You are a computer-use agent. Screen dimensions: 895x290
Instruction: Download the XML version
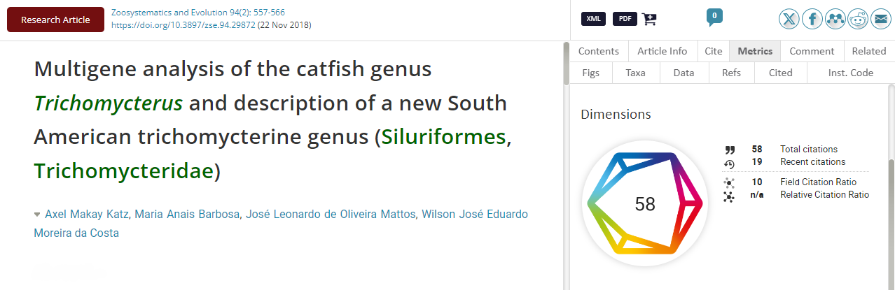(x=593, y=19)
